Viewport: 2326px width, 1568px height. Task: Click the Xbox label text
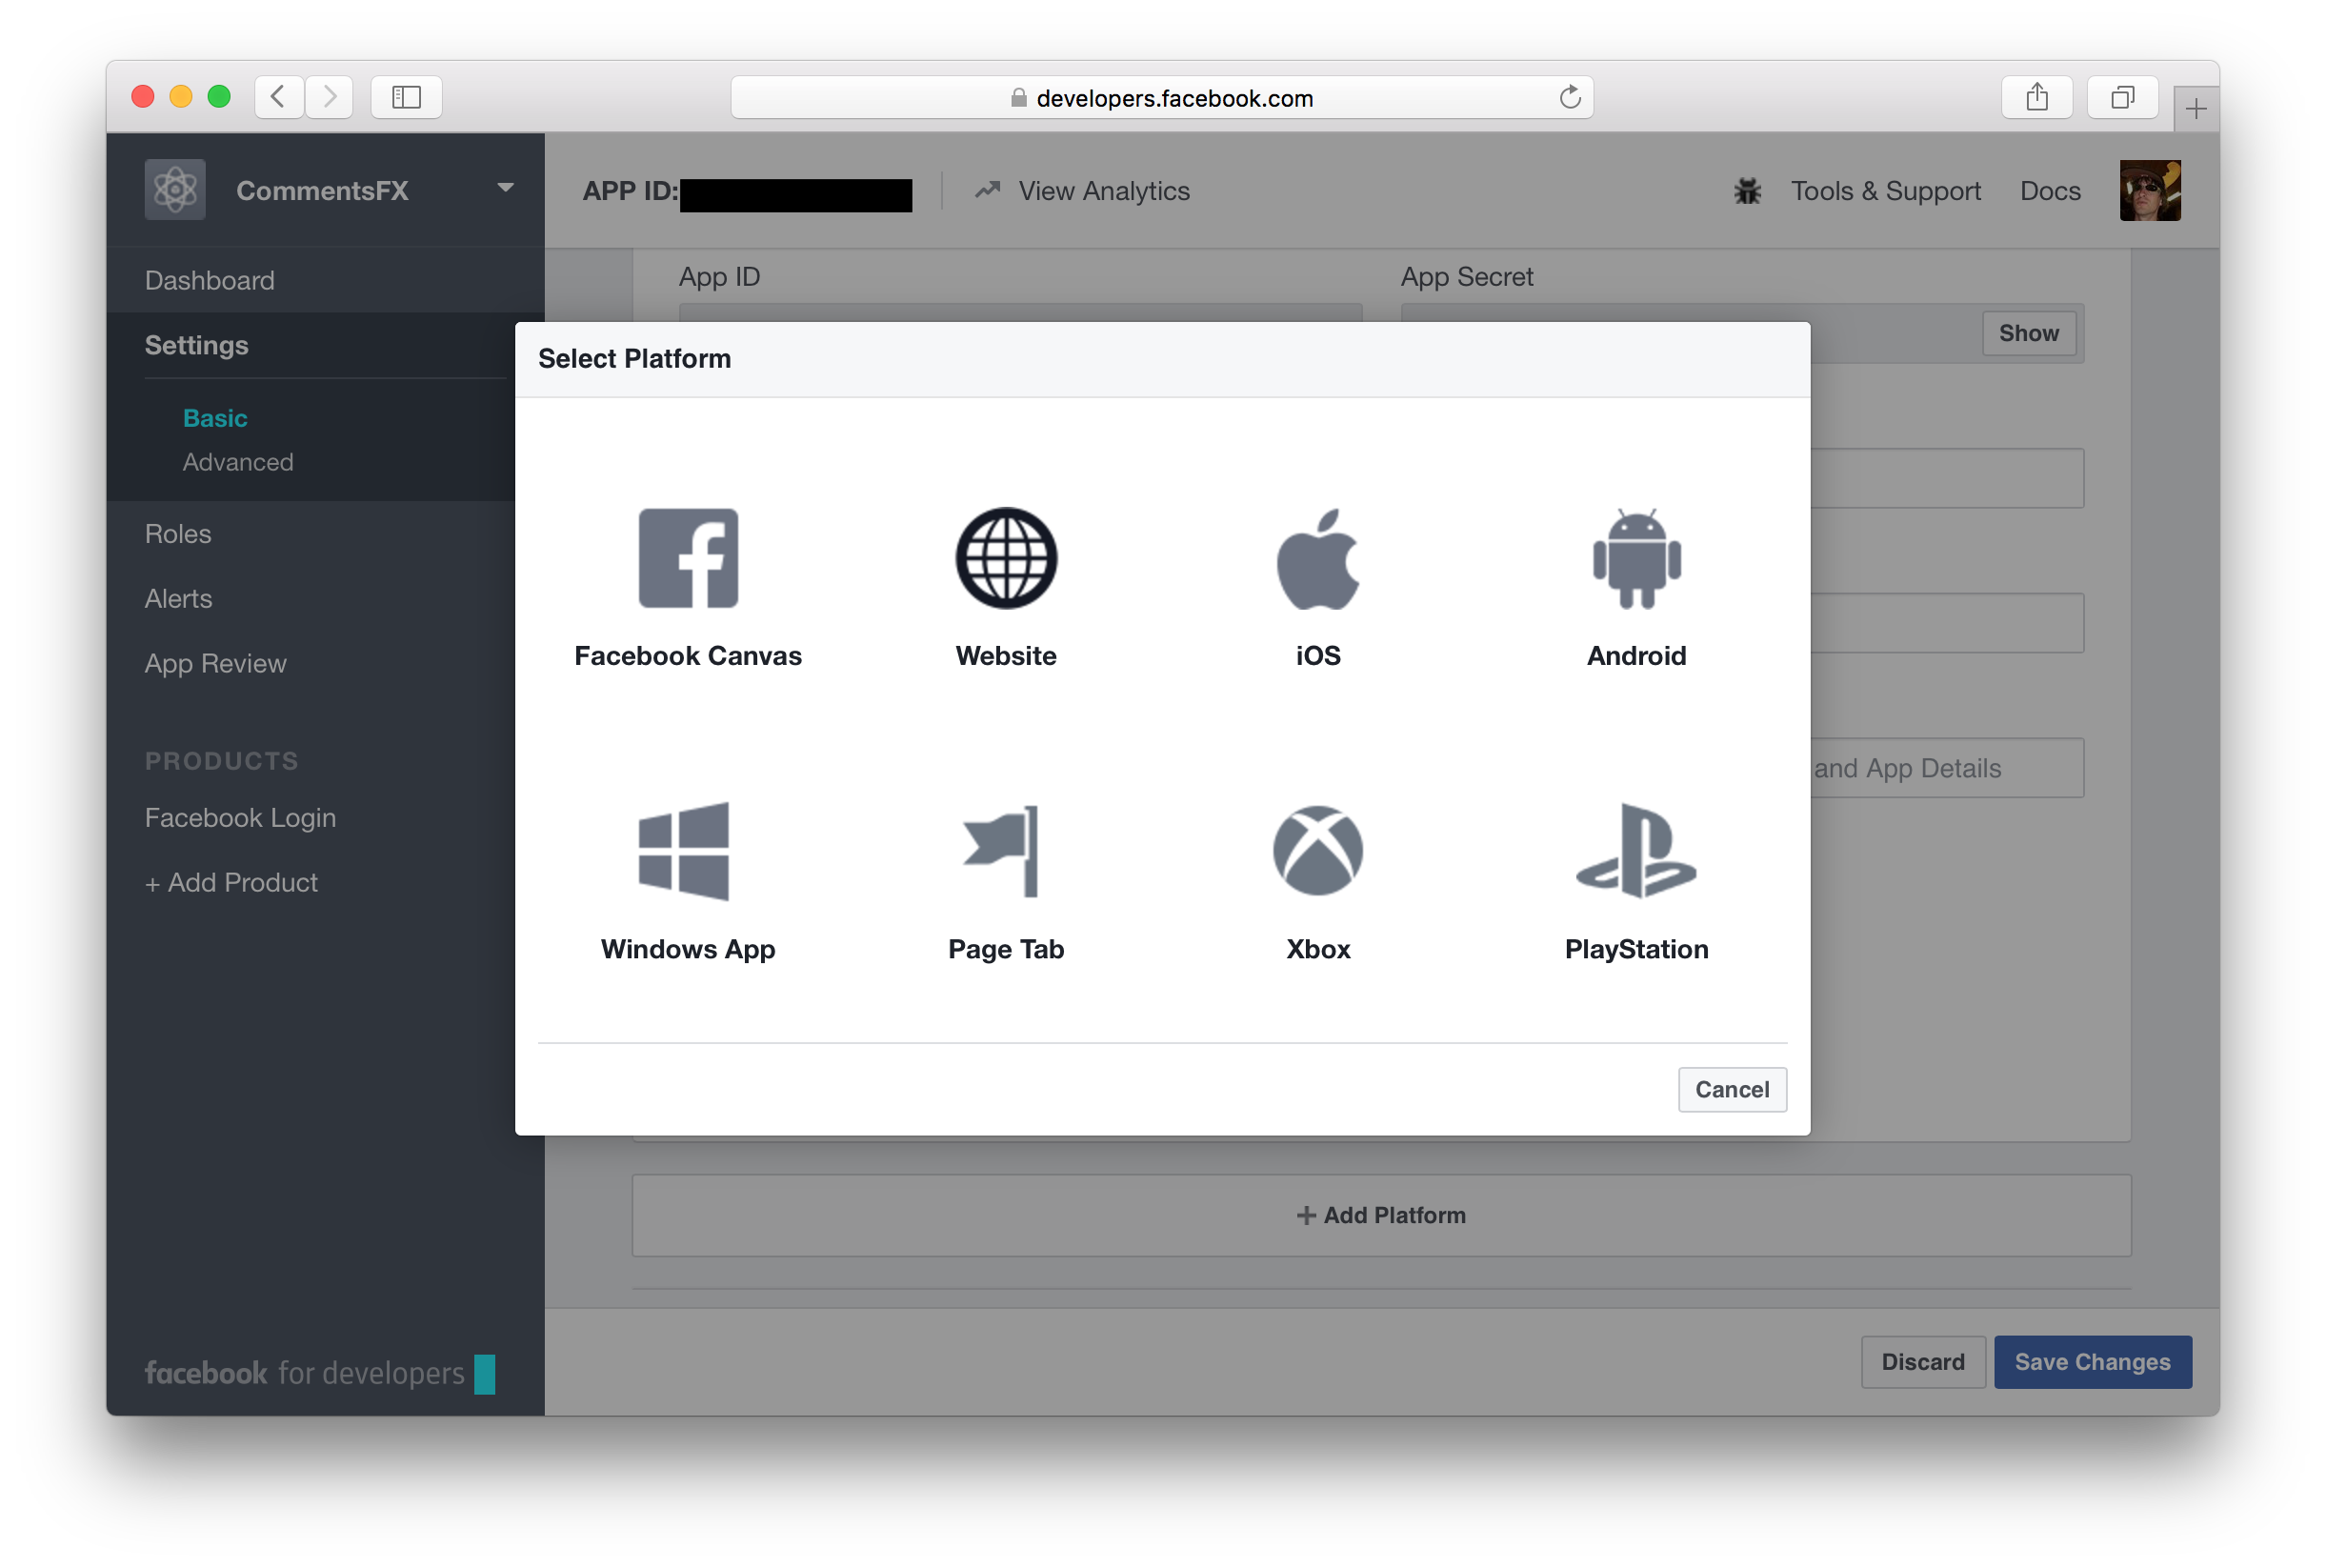coord(1317,949)
